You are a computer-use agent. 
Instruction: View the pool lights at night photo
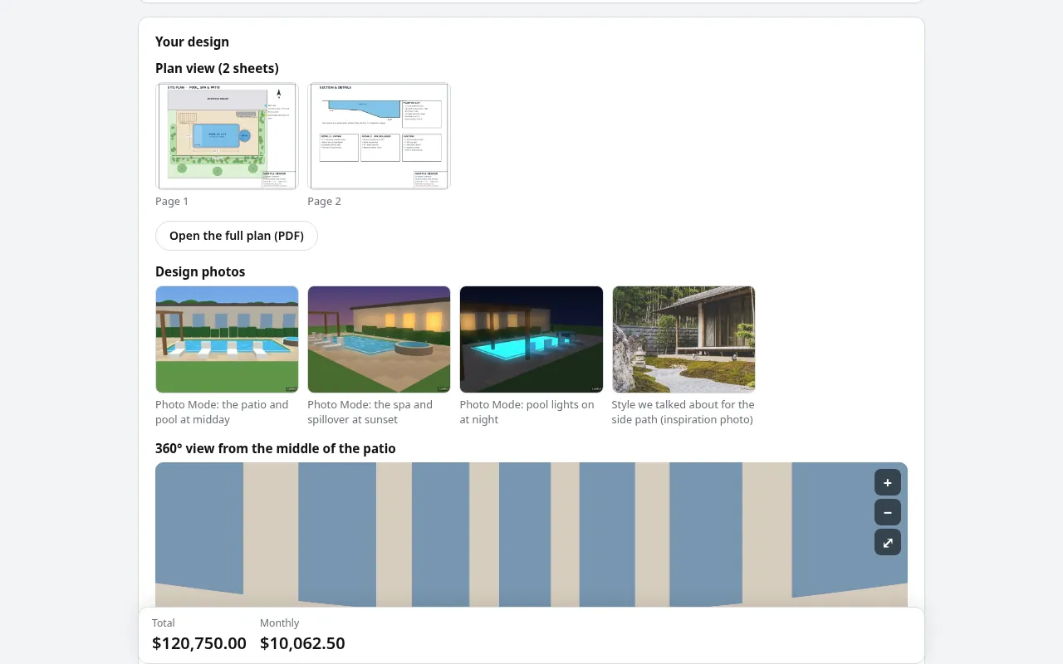coord(531,339)
